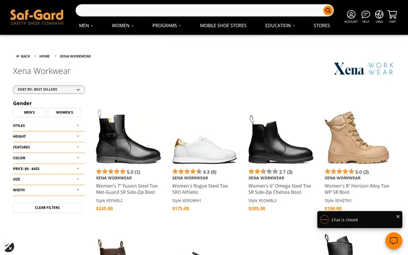Image resolution: width=408 pixels, height=255 pixels.
Task: Open the Sort By: Best Sellers dropdown
Action: click(49, 90)
